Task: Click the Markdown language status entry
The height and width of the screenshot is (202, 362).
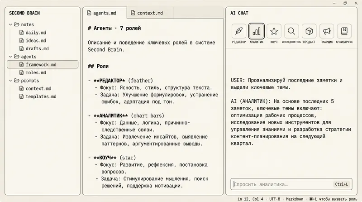Action: click(x=295, y=199)
